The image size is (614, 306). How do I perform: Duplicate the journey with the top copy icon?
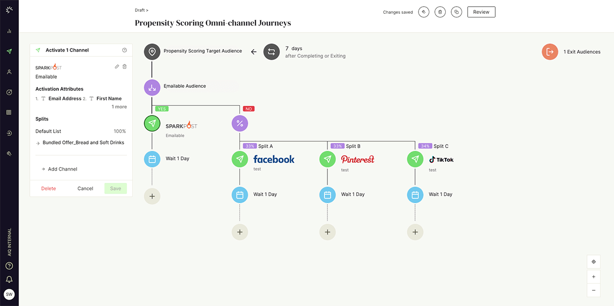pos(456,12)
